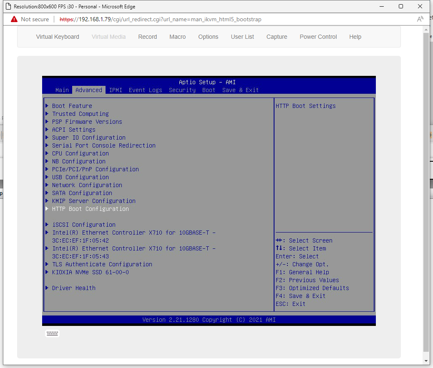The image size is (433, 368).
Task: Switch to the Event Logs tab
Action: (146, 90)
